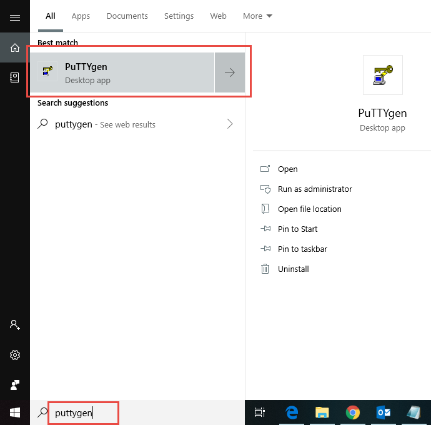Open the More dropdown filter
Screen dimensions: 431x425
[x=257, y=16]
